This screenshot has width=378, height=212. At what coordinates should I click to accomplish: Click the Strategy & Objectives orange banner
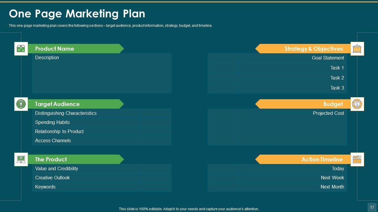303,49
